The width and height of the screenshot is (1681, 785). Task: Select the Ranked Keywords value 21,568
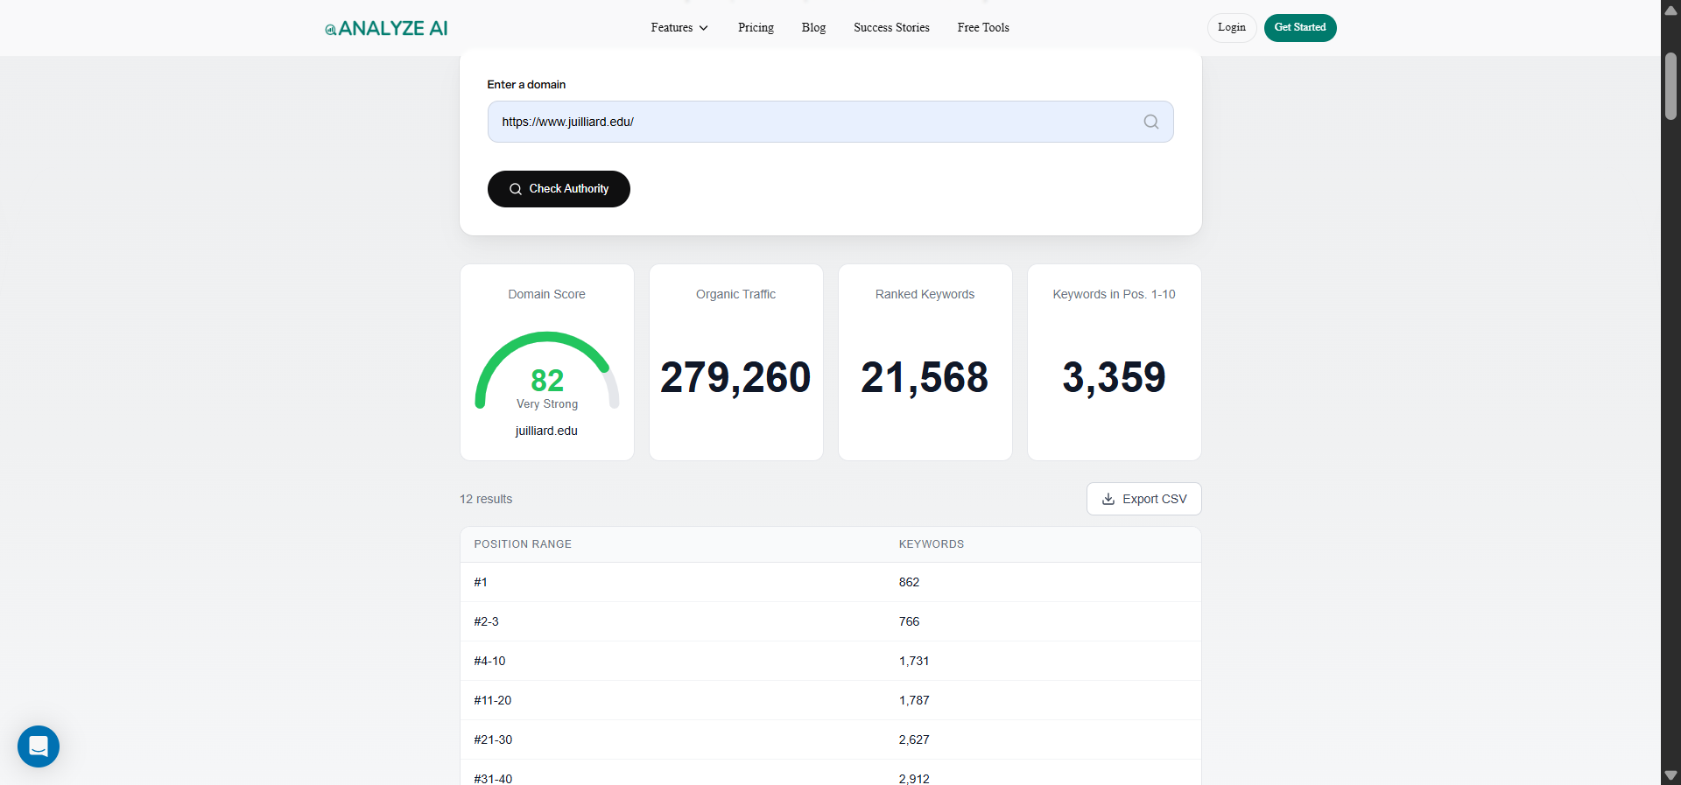[x=925, y=377]
